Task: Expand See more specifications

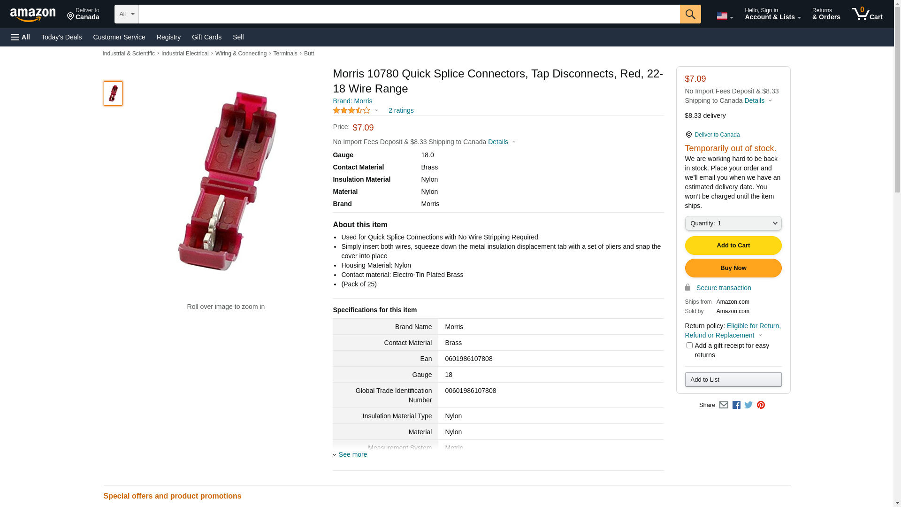Action: tap(352, 454)
